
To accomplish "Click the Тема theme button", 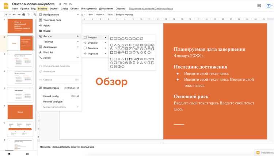I will pos(110,15).
